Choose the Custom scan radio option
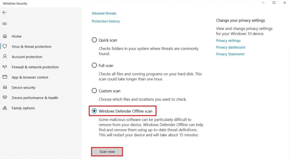The height and width of the screenshot is (159, 289). pos(94,91)
